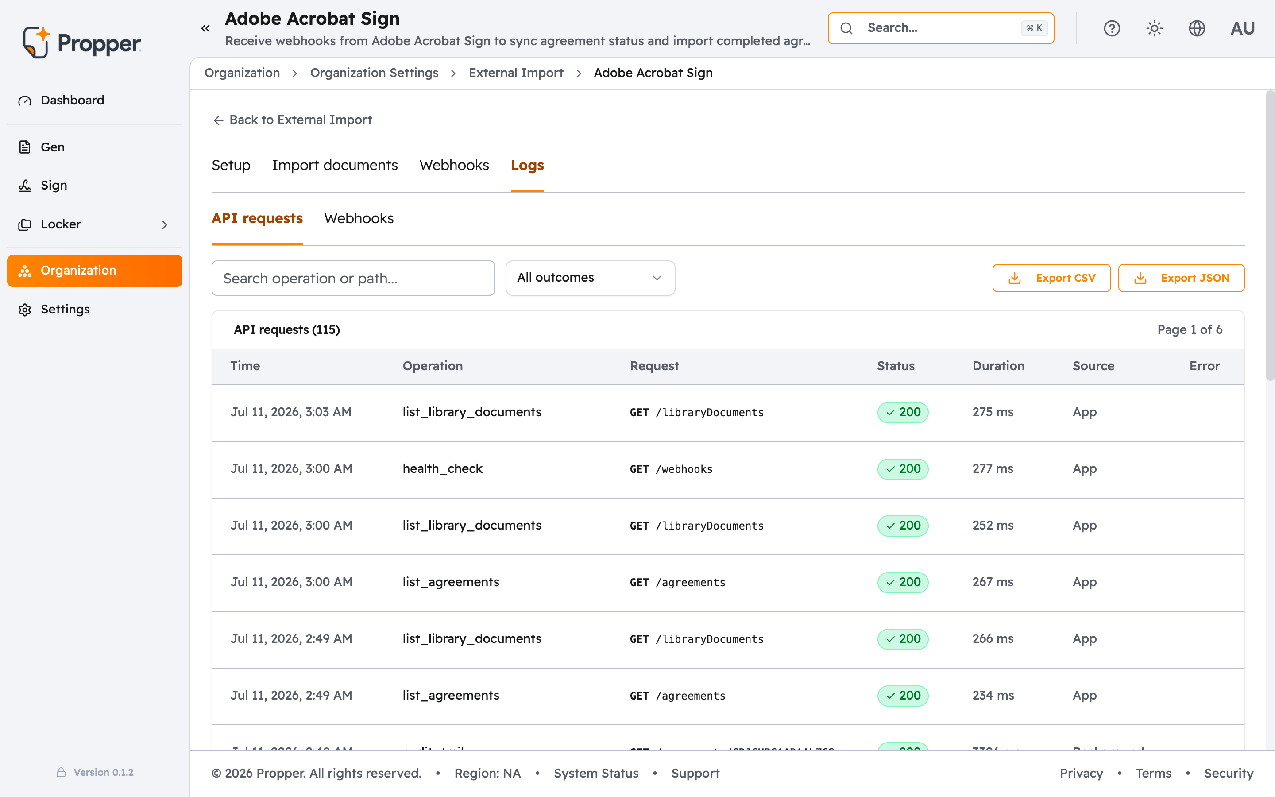Open the 3:03 AM list_library_documents row
Image resolution: width=1275 pixels, height=797 pixels.
pos(728,413)
